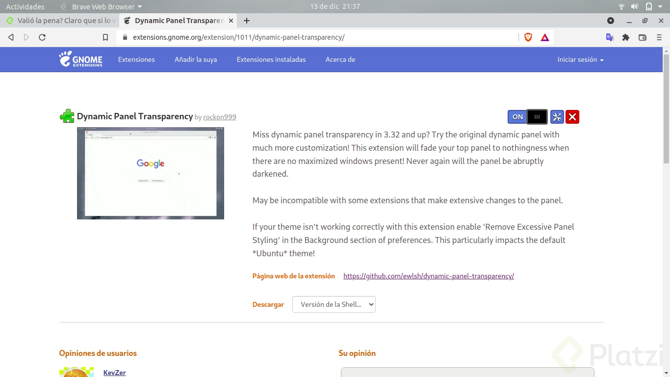Open the Google Translate extension icon
This screenshot has width=670, height=377.
coord(610,37)
